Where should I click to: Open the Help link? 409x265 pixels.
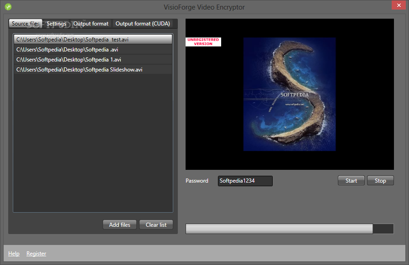14,254
